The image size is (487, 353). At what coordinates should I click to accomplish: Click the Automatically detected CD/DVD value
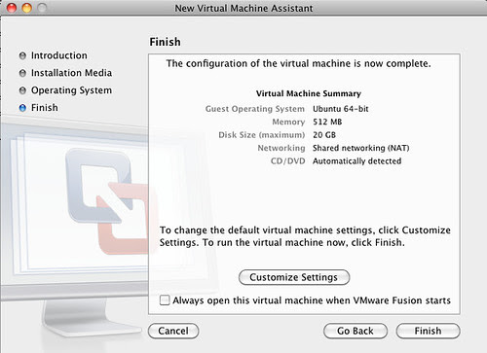point(356,161)
